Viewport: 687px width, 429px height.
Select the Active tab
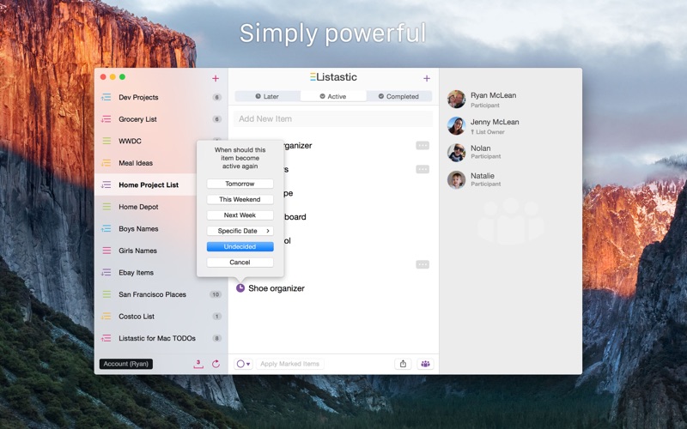click(333, 96)
